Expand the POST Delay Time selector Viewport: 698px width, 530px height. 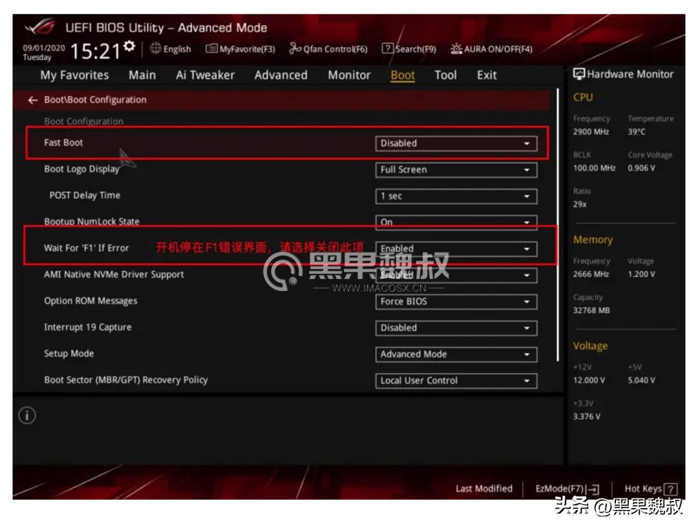(x=456, y=196)
